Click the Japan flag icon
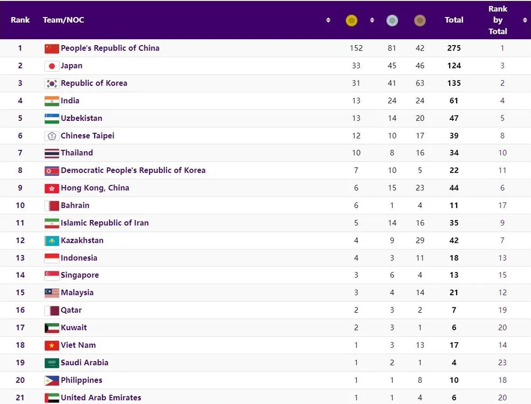This screenshot has width=531, height=404. coord(52,66)
